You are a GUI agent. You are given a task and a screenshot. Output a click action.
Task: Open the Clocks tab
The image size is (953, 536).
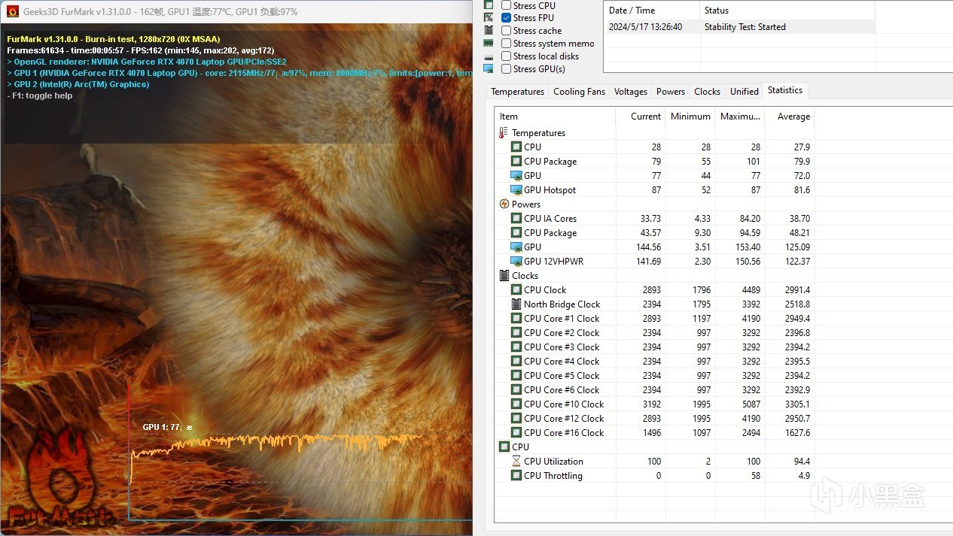tap(707, 92)
